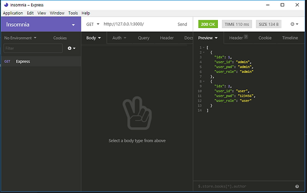Click the TIME 110 ms tag
This screenshot has height=193, width=307.
237,24
